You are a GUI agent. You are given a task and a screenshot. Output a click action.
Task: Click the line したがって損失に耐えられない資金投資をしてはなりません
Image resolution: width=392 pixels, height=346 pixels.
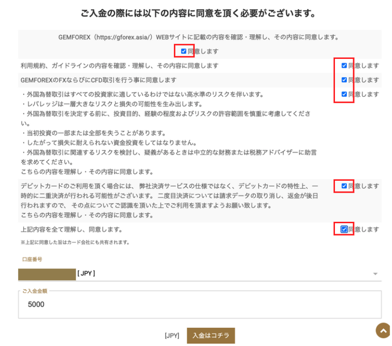(x=109, y=142)
